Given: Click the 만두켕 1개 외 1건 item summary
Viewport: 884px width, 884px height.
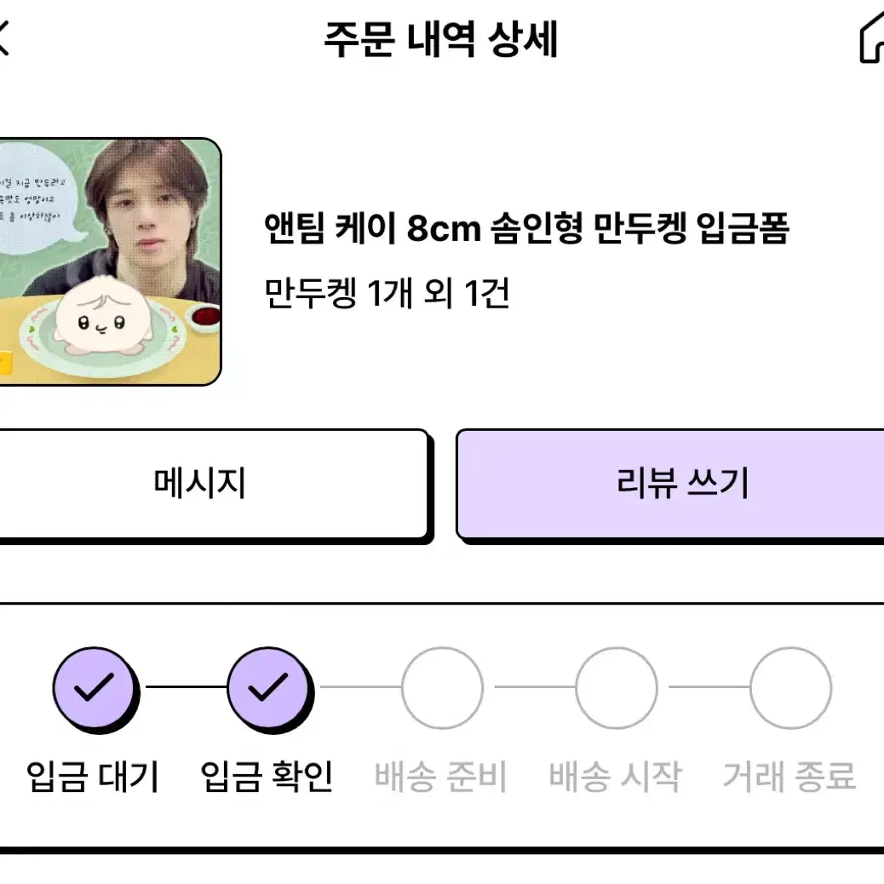Looking at the screenshot, I should click(387, 293).
